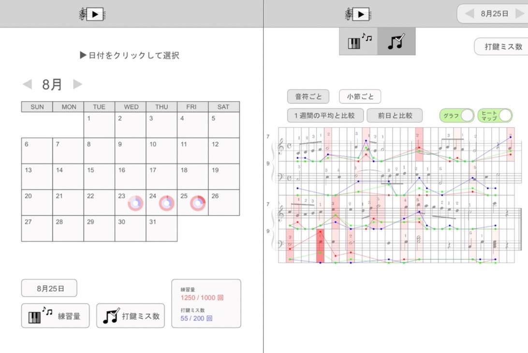Go to previous month from 8月
This screenshot has width=528, height=353.
[27, 85]
